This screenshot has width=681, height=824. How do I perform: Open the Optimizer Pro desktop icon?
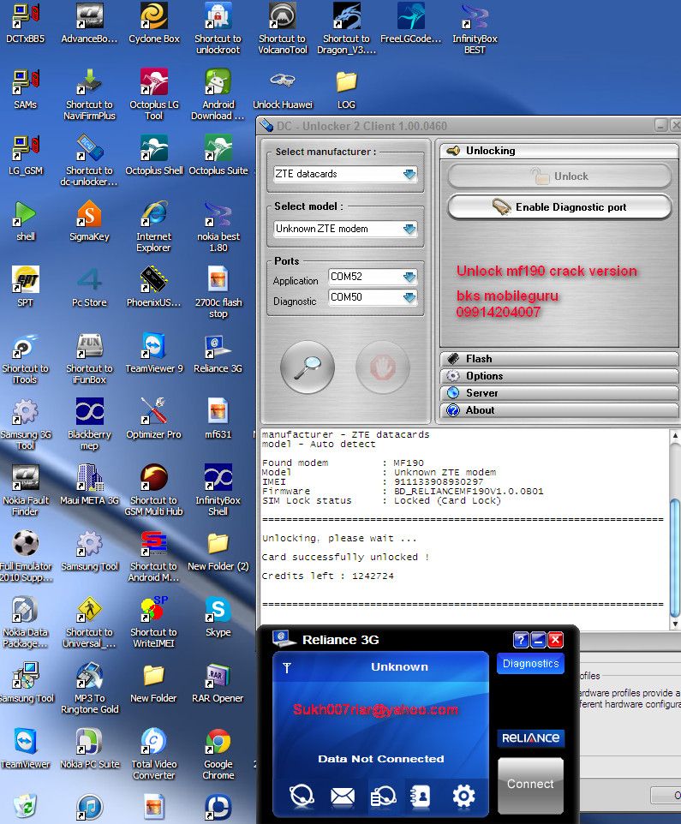coord(154,419)
